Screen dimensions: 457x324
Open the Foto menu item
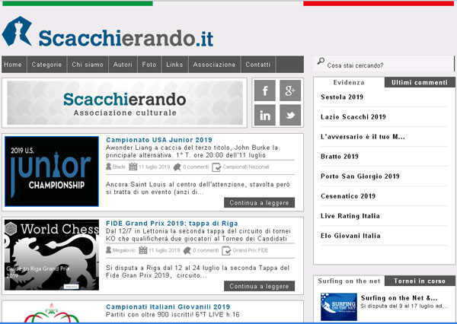coord(149,65)
